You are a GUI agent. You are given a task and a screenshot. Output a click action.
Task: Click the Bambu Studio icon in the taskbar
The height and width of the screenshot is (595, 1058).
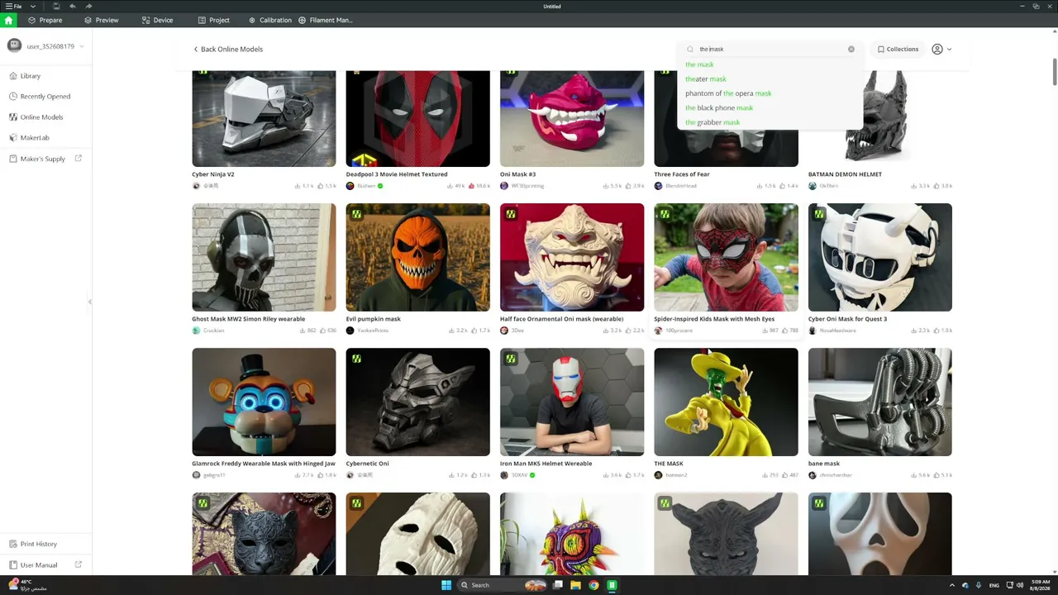(612, 585)
